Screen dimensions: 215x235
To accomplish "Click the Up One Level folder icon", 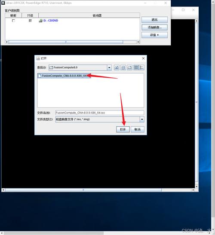I will [117, 67].
